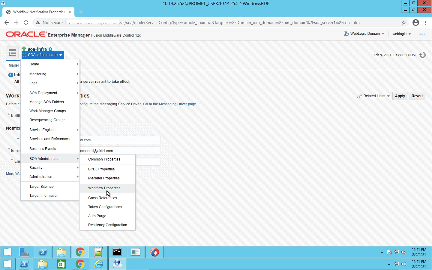This screenshot has width=432, height=270.
Task: Open the WebLogic Domain icon in the header
Action: coord(347,33)
